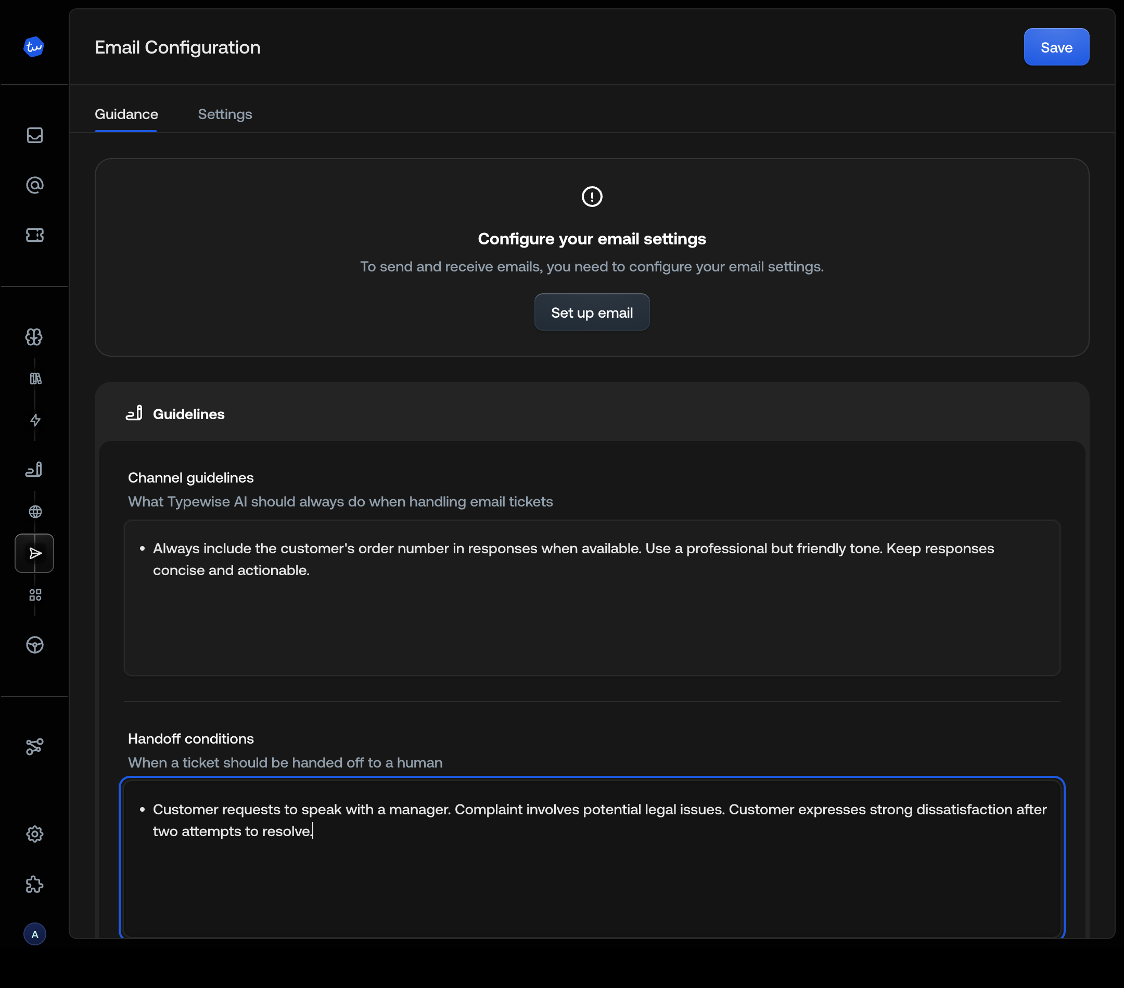Open the AI brain section
The width and height of the screenshot is (1124, 988).
pos(34,337)
